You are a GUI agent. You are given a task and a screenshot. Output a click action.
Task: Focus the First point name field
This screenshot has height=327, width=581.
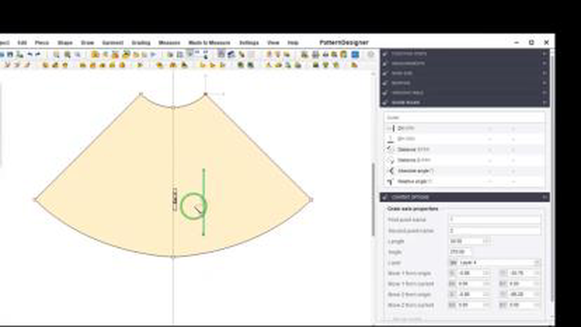[494, 220]
